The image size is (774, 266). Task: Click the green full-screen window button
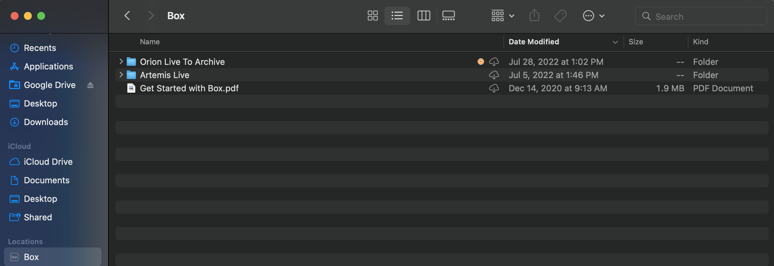pos(41,16)
